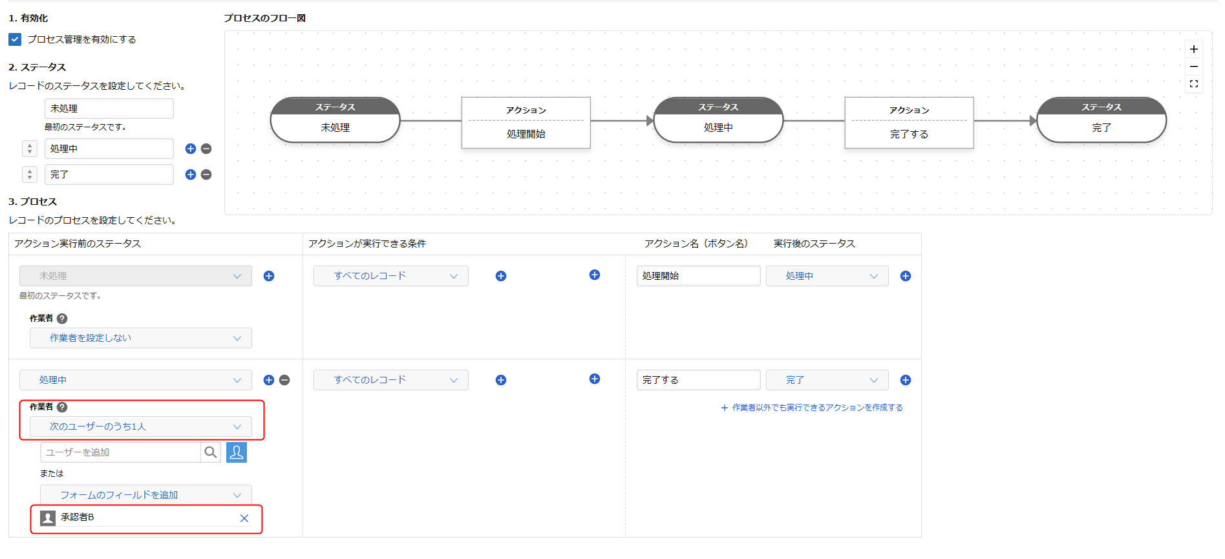Remove the 完了 status row
This screenshot has height=559, width=1225.
[206, 174]
